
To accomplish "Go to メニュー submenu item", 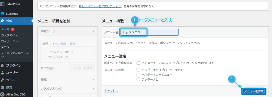I will (7, 47).
